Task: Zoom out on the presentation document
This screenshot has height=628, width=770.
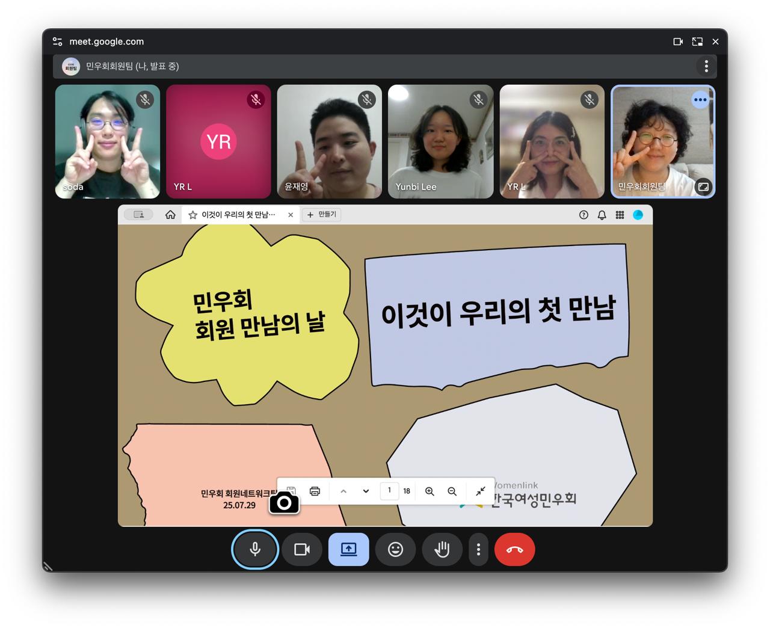Action: 452,491
